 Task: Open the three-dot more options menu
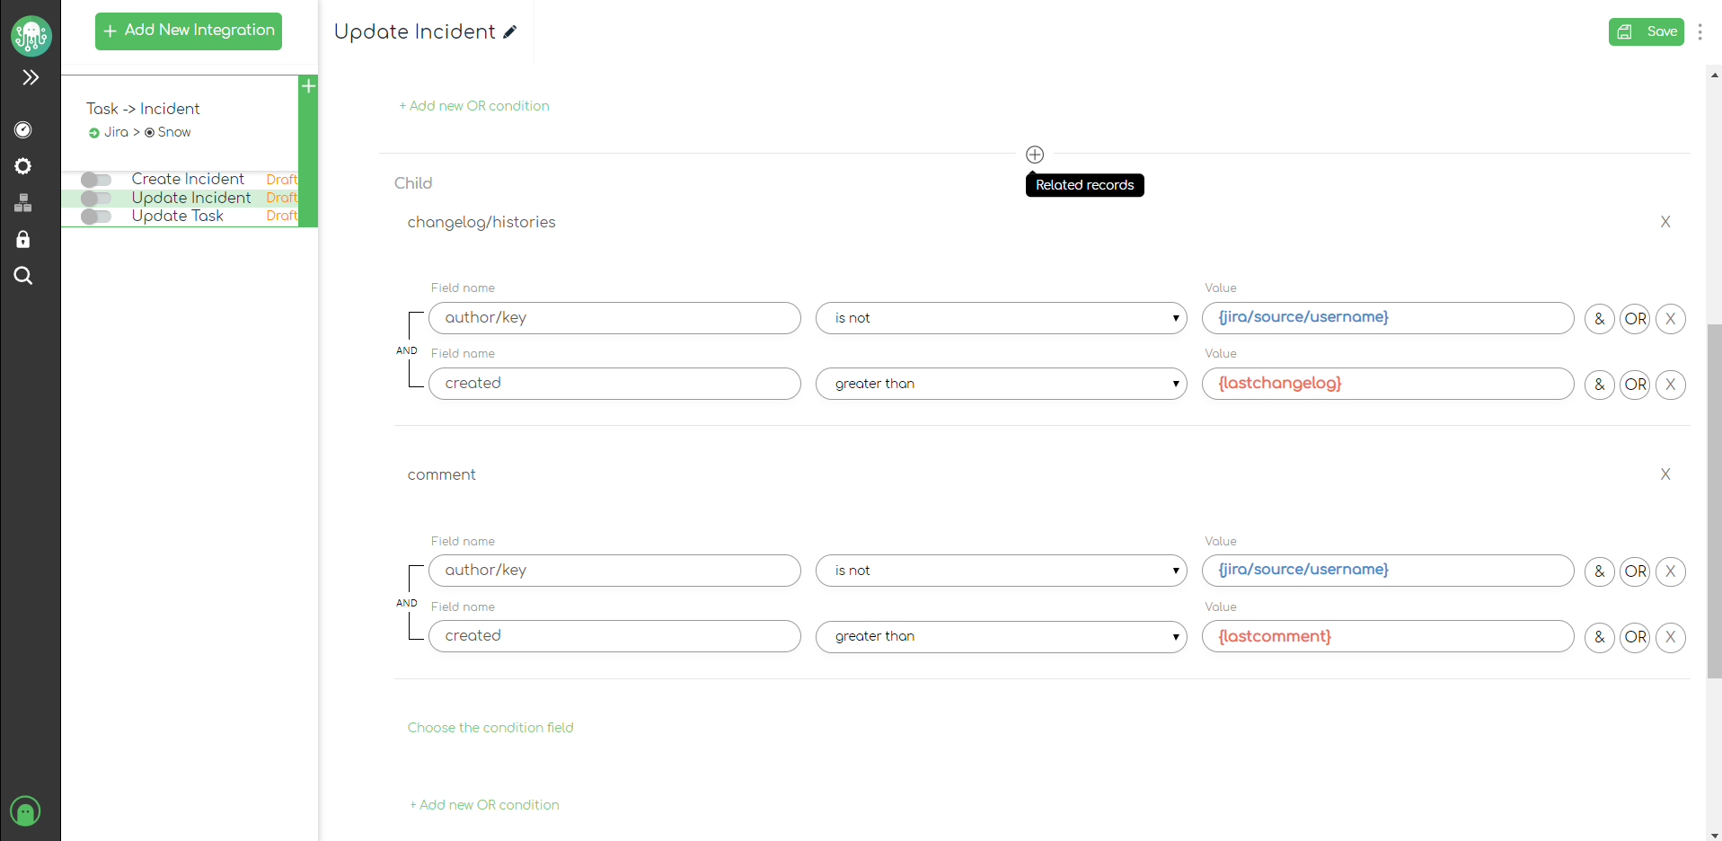point(1700,32)
